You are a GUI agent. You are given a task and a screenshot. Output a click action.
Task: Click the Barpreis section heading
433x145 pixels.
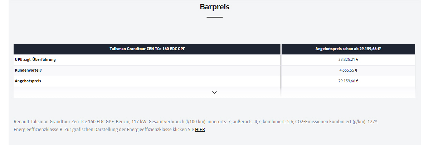pyautogui.click(x=214, y=7)
